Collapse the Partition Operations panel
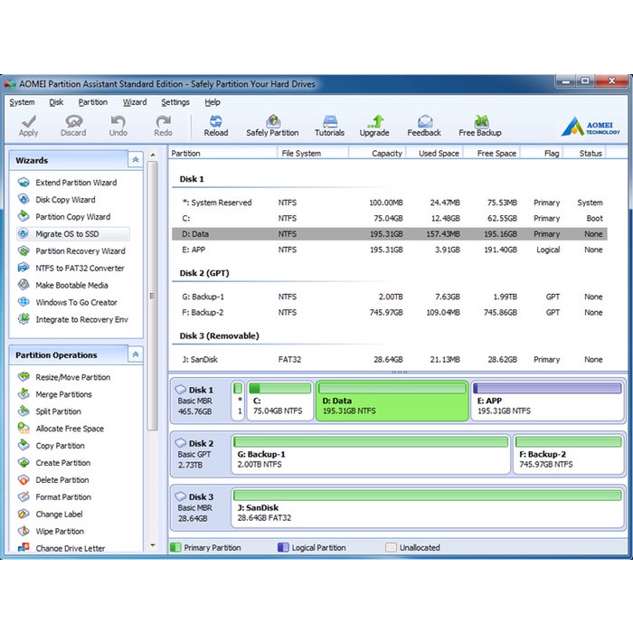This screenshot has height=633, width=633. [136, 354]
